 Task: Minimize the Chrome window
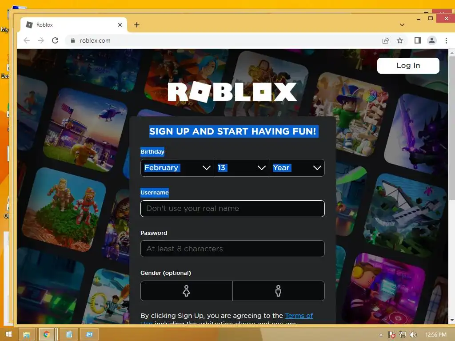(419, 19)
